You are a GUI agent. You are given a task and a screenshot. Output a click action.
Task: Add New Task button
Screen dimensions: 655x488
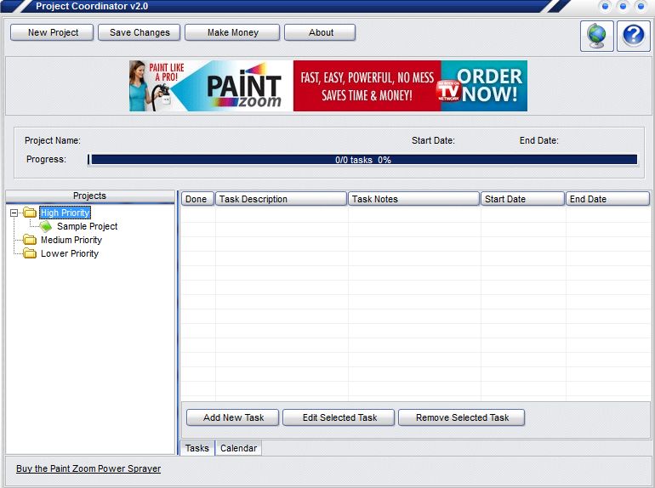click(x=233, y=417)
